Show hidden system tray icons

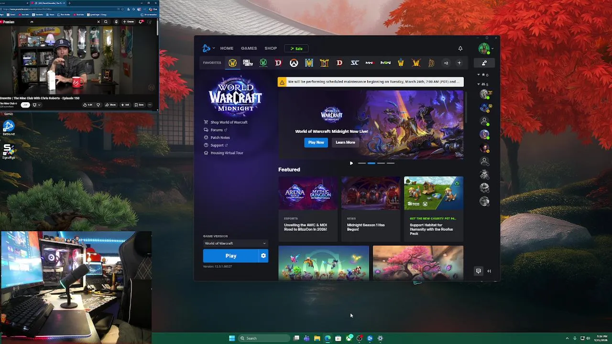pos(568,338)
